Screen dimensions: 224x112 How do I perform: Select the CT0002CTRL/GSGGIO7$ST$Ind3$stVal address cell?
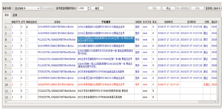click(57, 97)
